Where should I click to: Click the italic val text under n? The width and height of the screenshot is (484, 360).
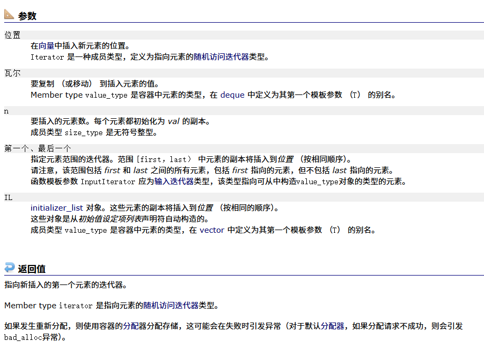(x=173, y=121)
